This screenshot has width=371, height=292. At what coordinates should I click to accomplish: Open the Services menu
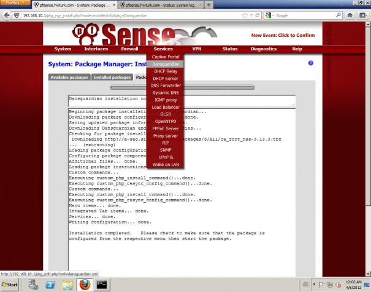point(163,49)
